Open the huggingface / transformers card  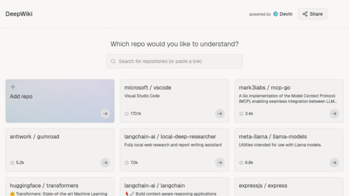pyautogui.click(x=60, y=187)
